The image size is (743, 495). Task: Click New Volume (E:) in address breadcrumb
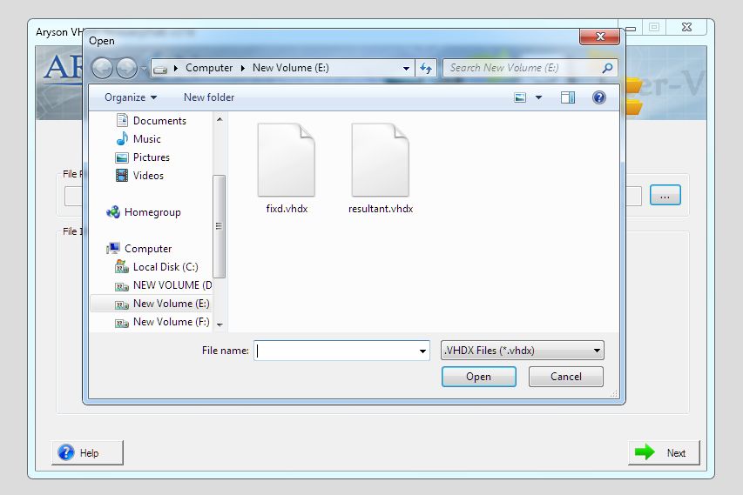290,68
